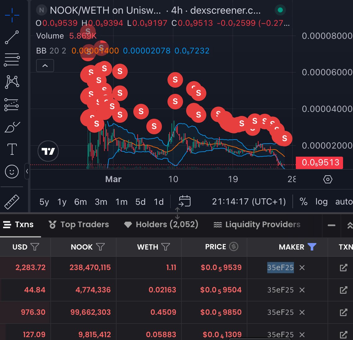Open timezone menu showing 21:14:17 (UTC+1)
The width and height of the screenshot is (353, 340).
249,201
